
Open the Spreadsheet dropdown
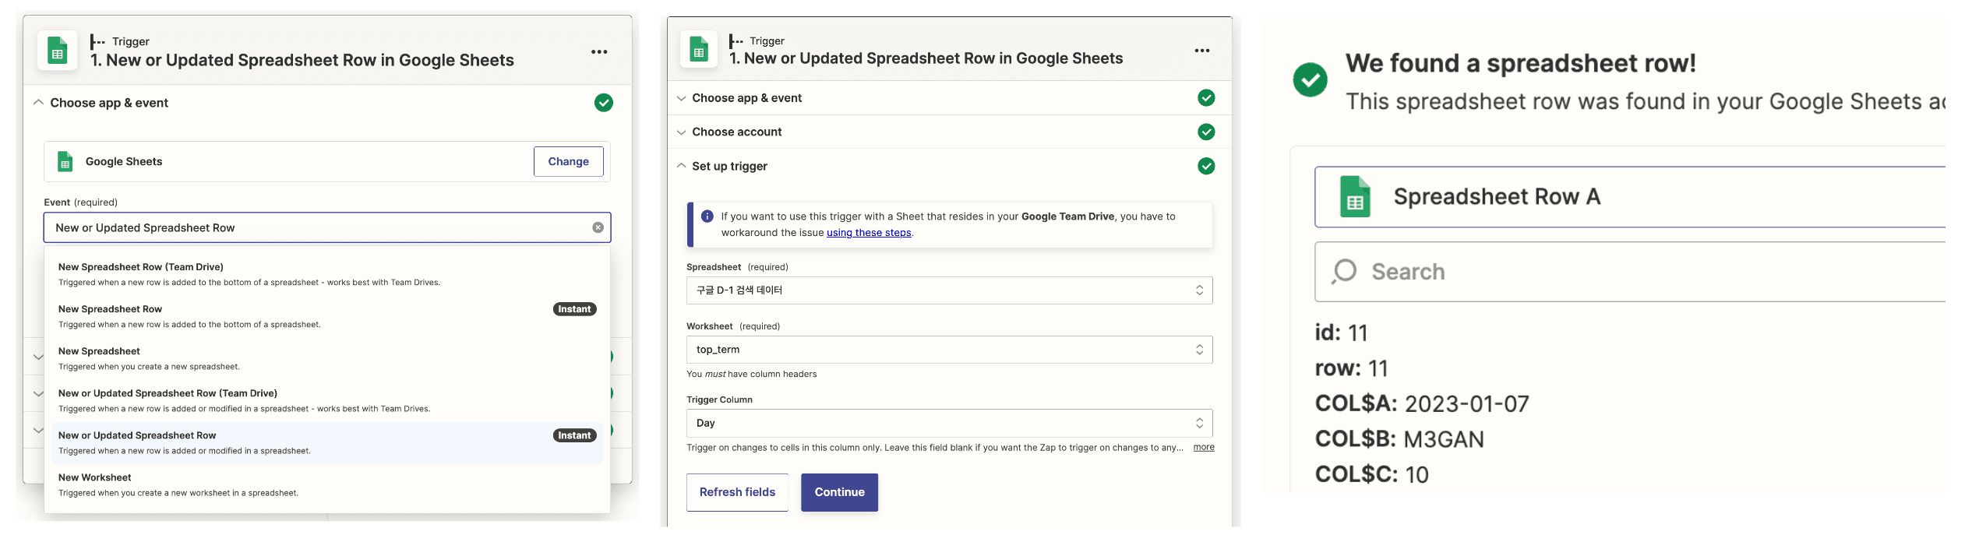949,290
